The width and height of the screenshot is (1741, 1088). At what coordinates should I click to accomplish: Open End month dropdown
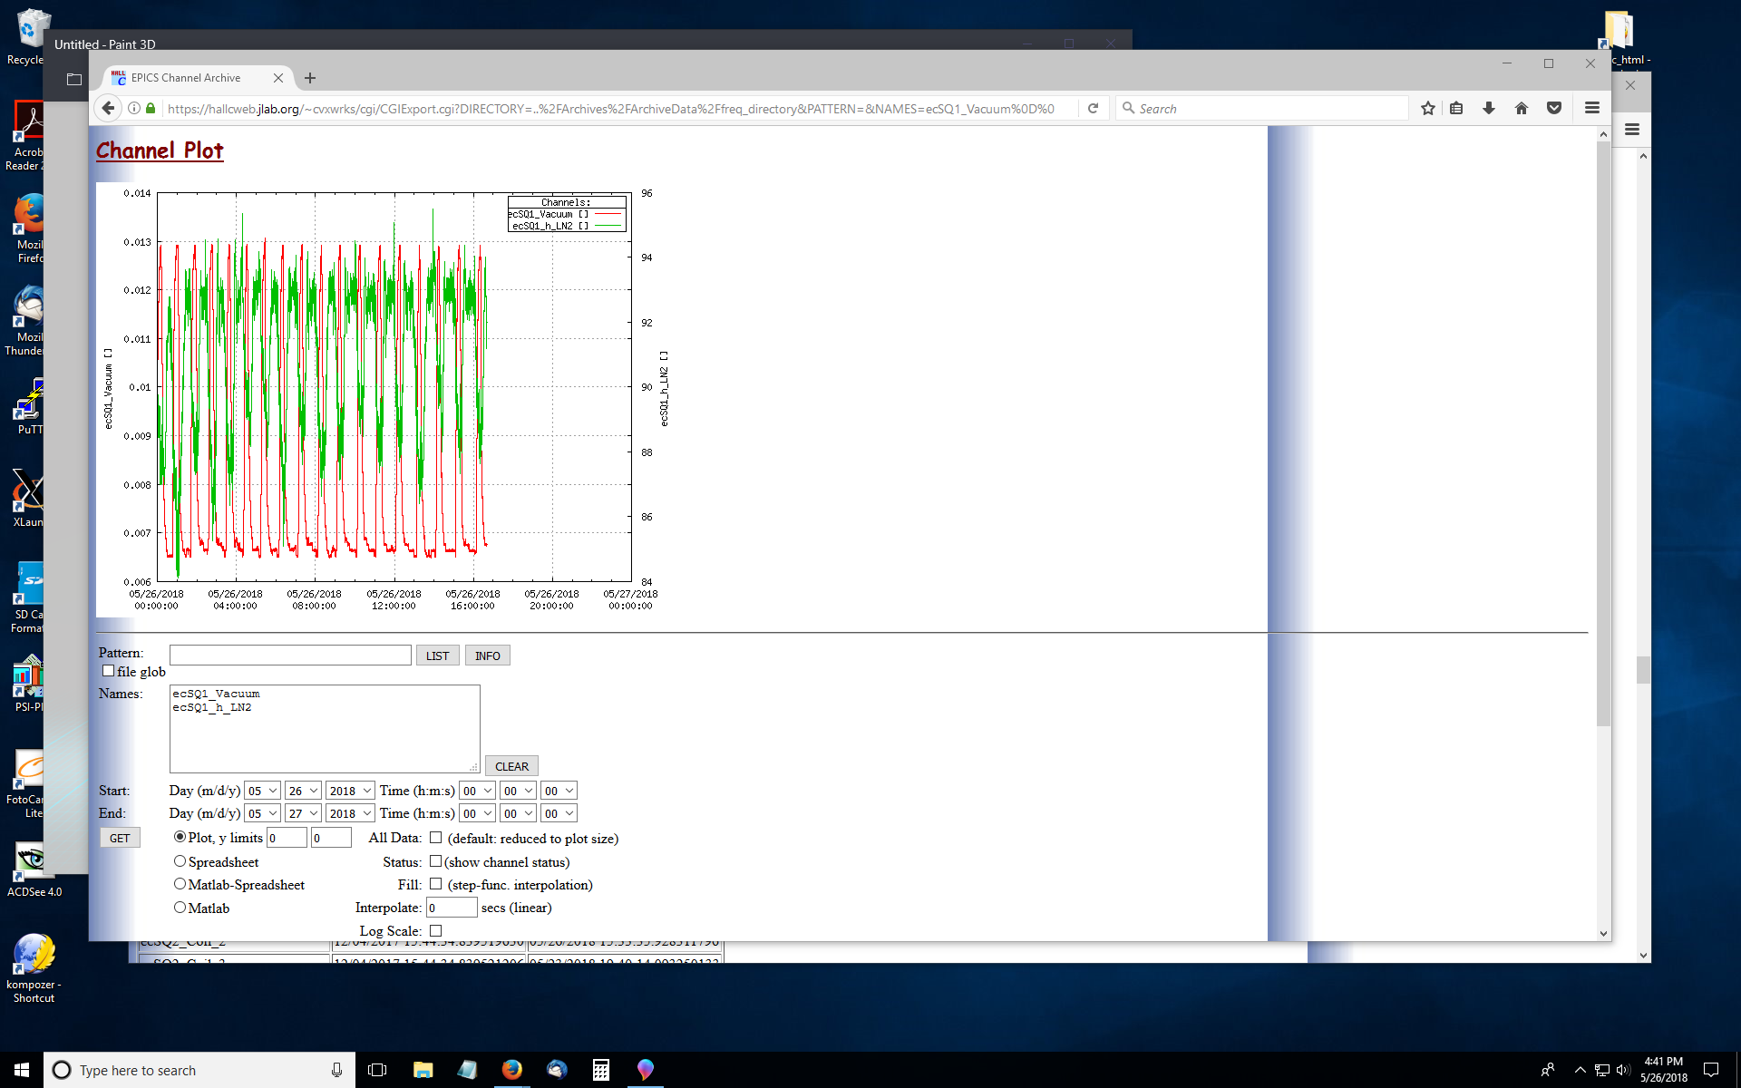(x=262, y=813)
